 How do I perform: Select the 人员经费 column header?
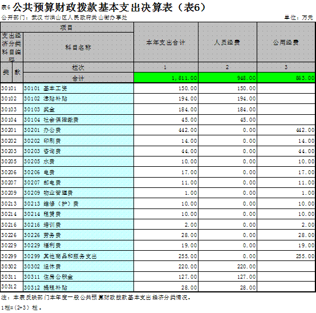(x=228, y=42)
